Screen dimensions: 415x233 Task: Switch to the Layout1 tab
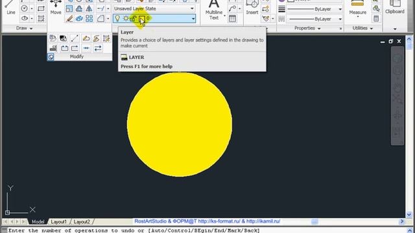59,221
